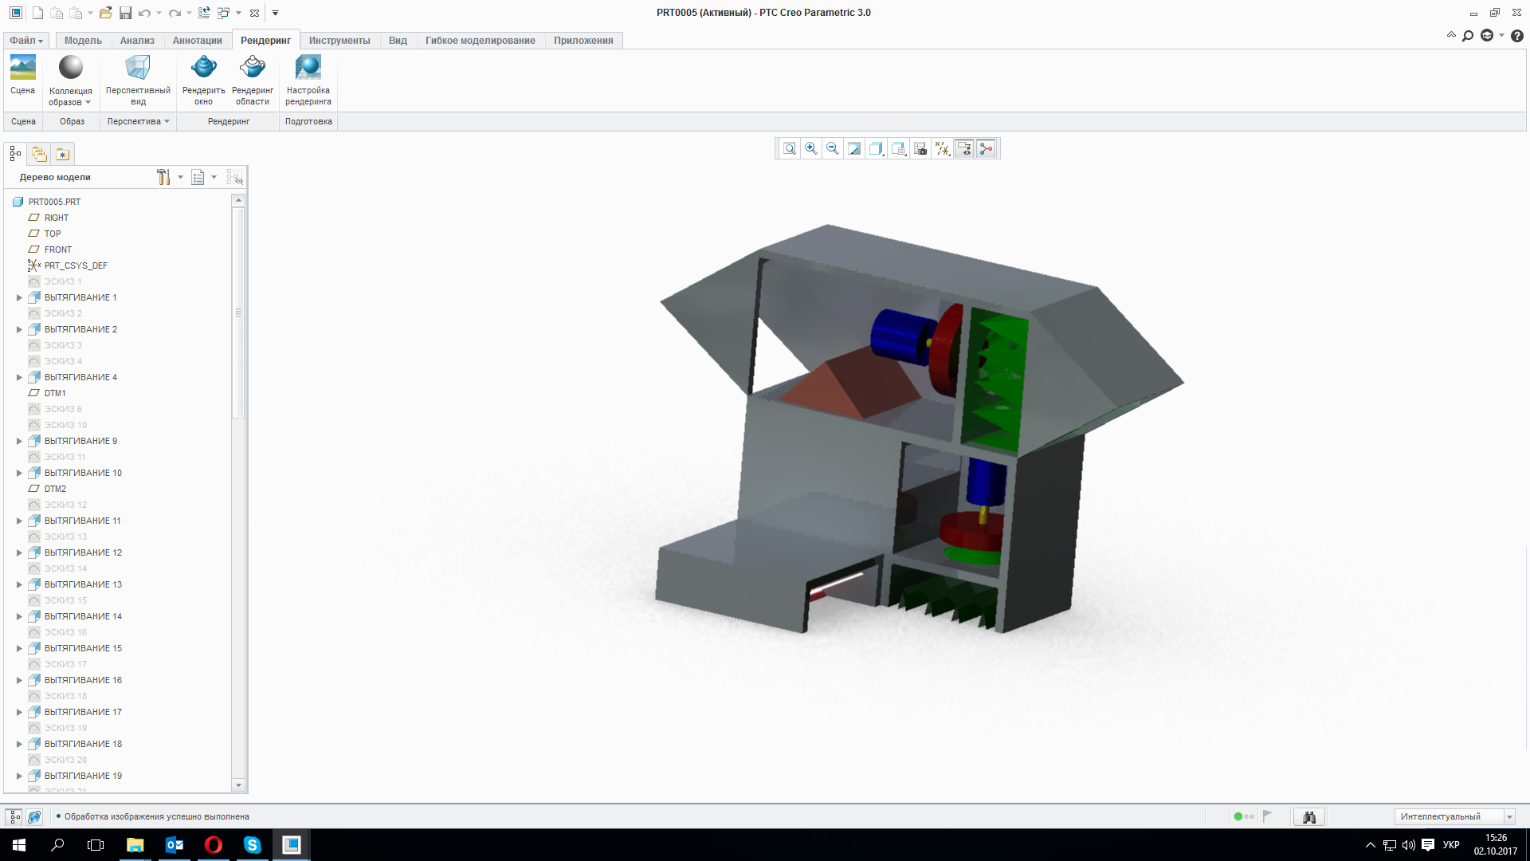Toggle browser display in status bar
Viewport: 1530px width, 861px height.
34,816
